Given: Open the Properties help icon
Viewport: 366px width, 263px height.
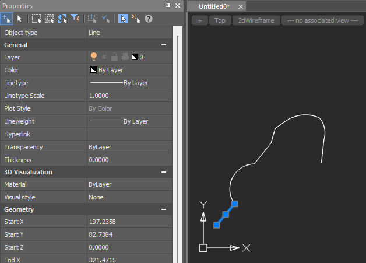Looking at the screenshot, I should [149, 19].
